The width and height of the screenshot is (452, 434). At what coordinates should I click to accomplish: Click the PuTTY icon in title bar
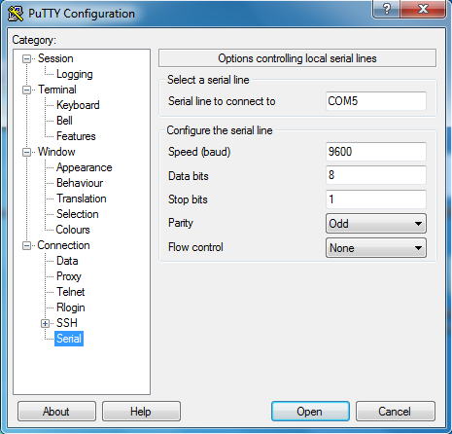tap(16, 14)
